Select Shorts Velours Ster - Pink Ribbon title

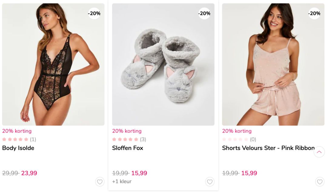[268, 148]
